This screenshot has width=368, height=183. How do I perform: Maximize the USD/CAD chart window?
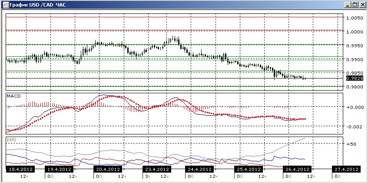pyautogui.click(x=355, y=5)
